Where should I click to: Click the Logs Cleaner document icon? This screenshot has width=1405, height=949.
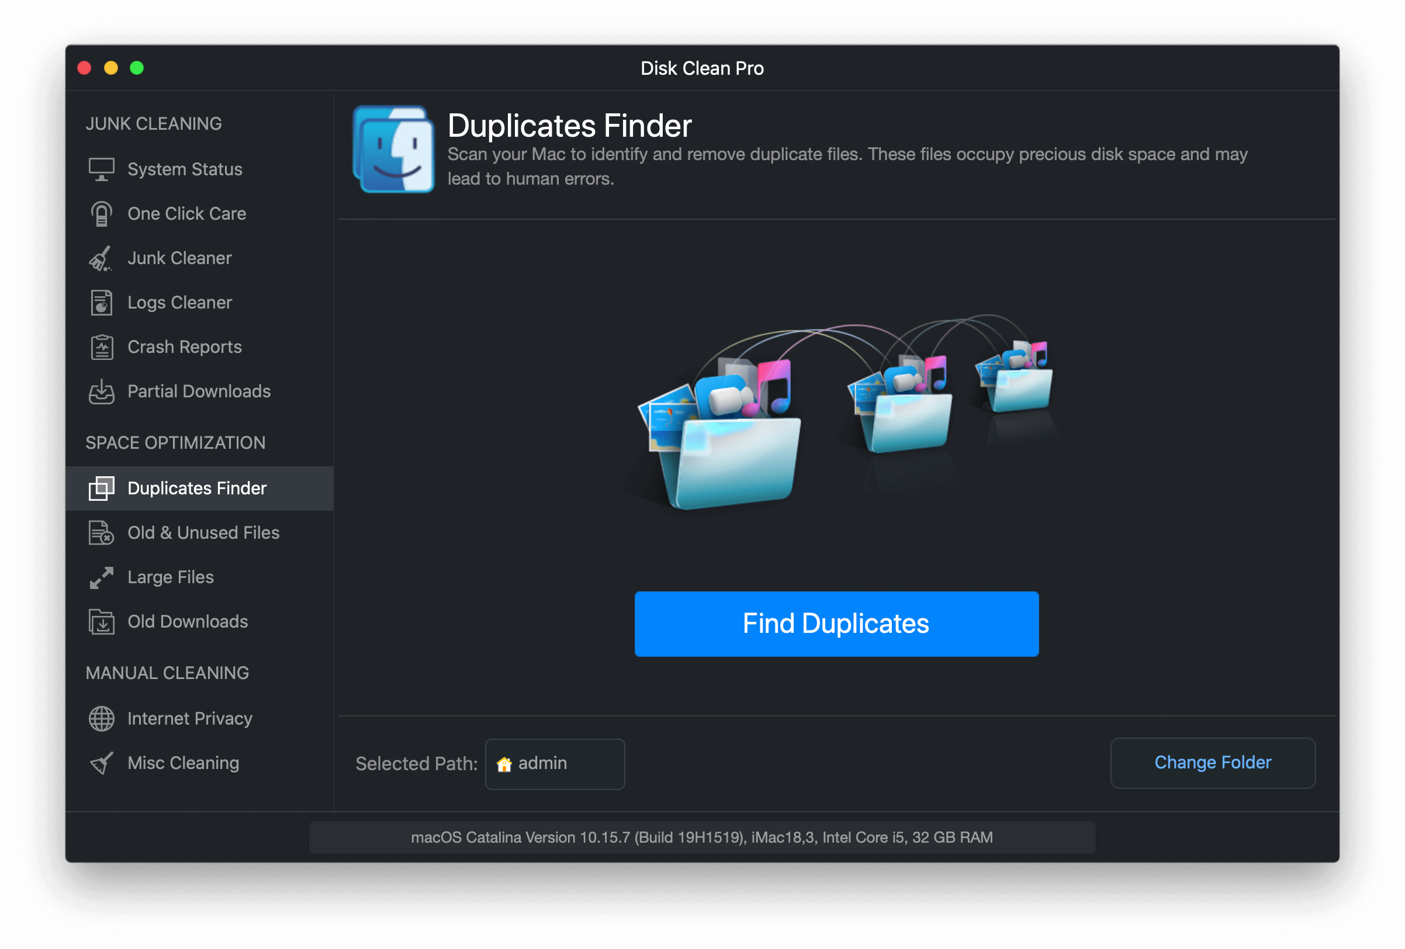pos(101,303)
